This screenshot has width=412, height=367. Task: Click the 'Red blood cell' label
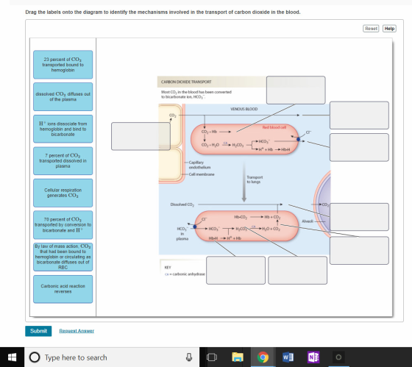tap(274, 127)
